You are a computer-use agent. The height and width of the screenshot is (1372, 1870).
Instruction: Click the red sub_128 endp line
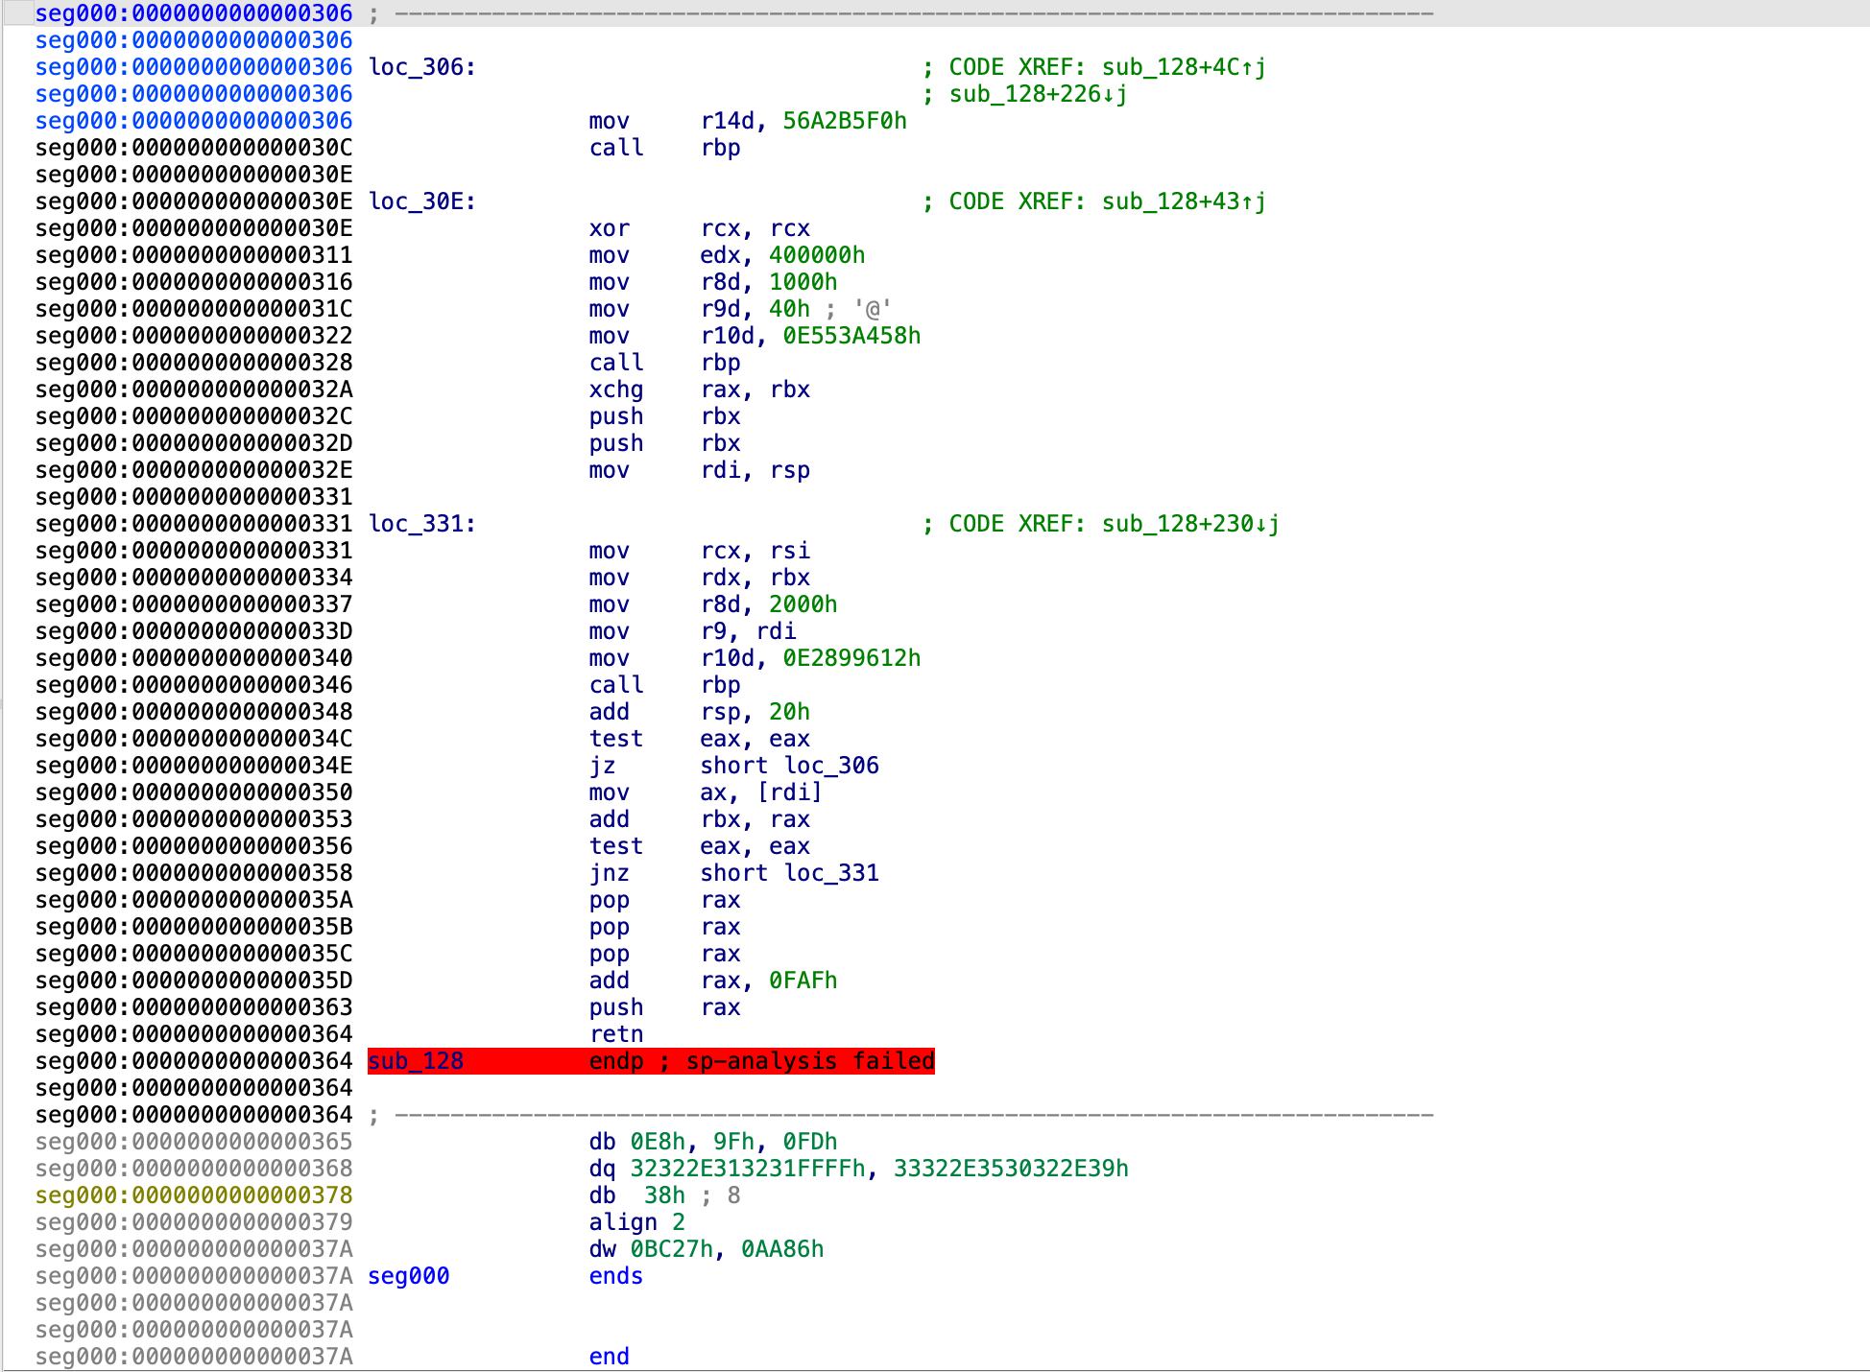point(651,1061)
